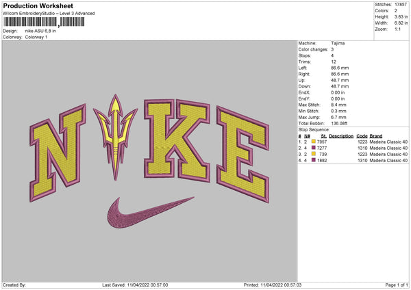The width and height of the screenshot is (411, 290).
Task: Click the 'Color changes:' label
Action: [313, 49]
